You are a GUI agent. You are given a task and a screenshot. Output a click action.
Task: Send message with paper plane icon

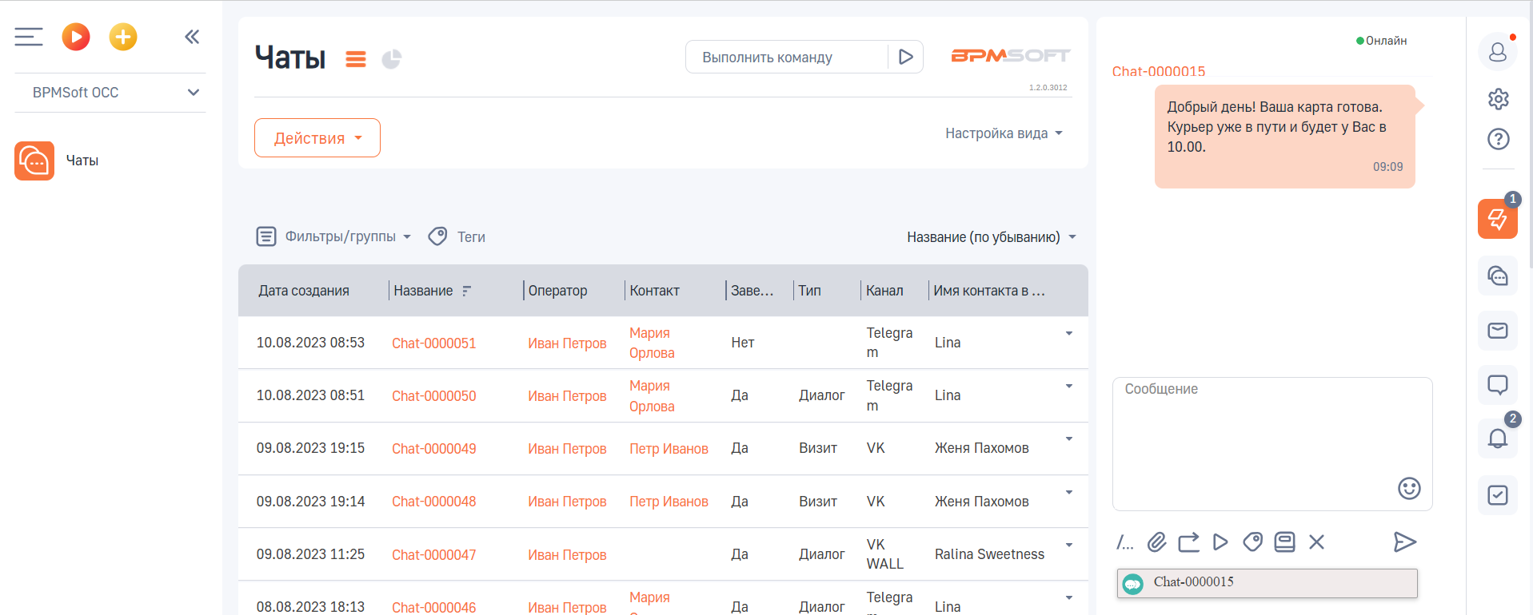pos(1405,542)
